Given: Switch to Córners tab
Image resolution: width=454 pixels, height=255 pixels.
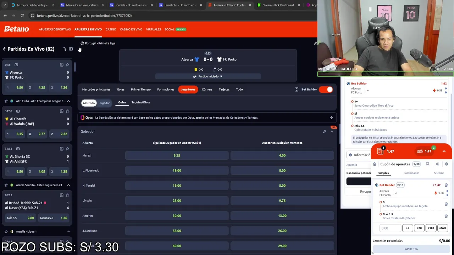Looking at the screenshot, I should pyautogui.click(x=207, y=90).
